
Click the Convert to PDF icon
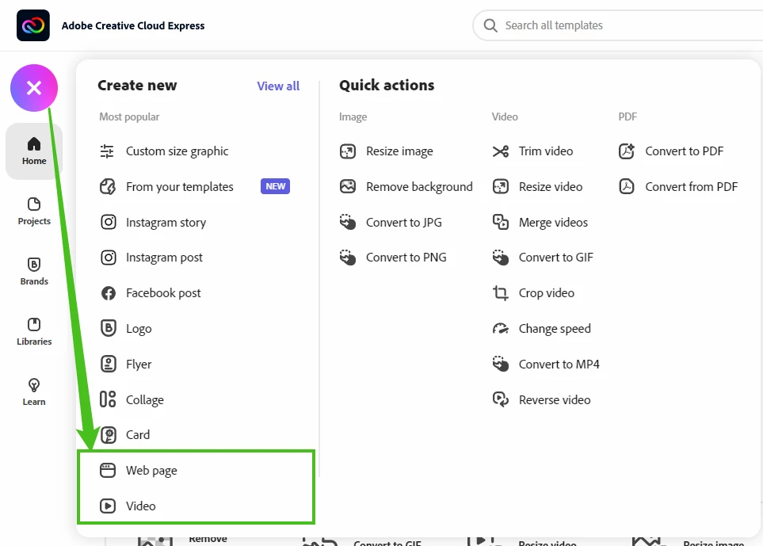click(627, 151)
